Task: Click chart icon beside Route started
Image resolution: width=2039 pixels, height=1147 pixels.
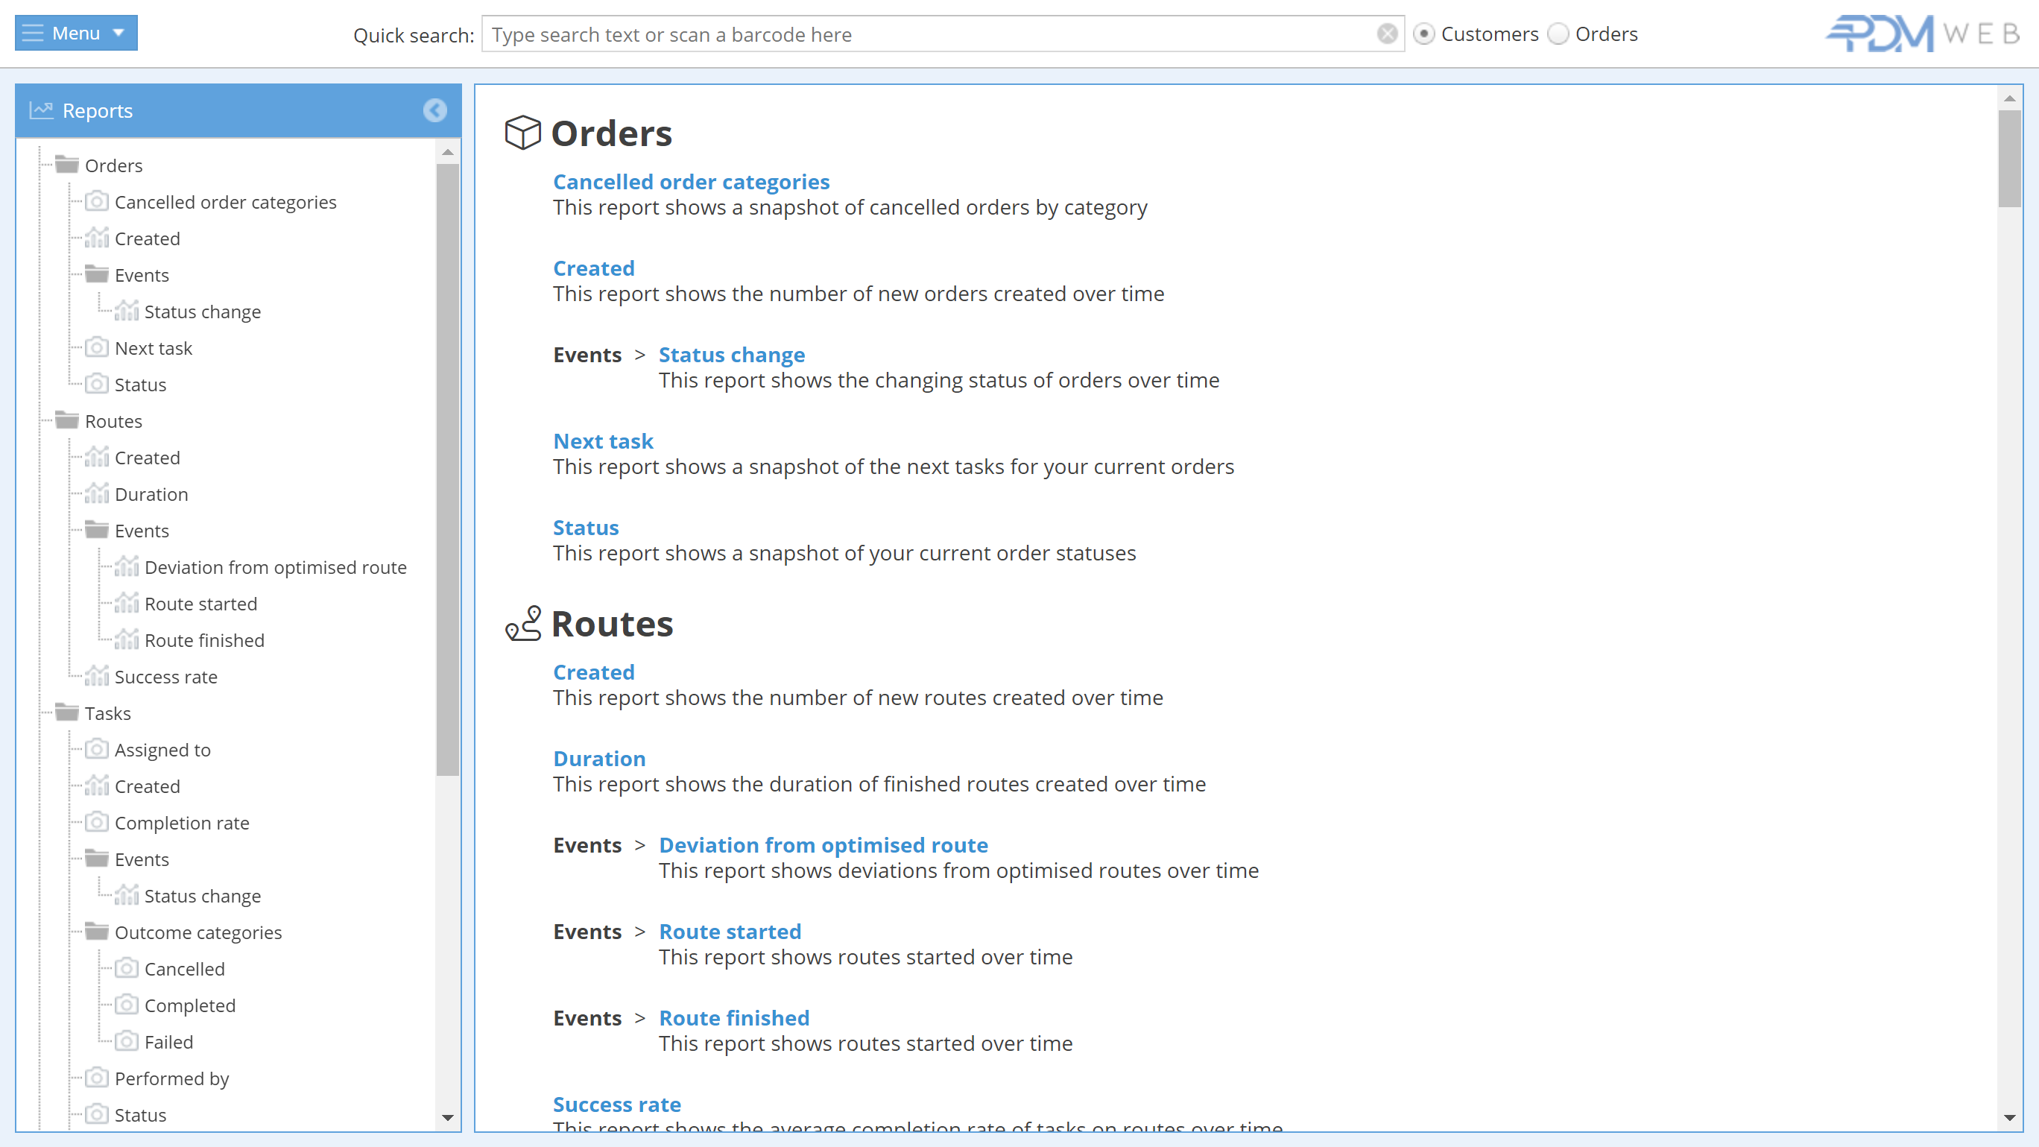Action: (x=126, y=603)
